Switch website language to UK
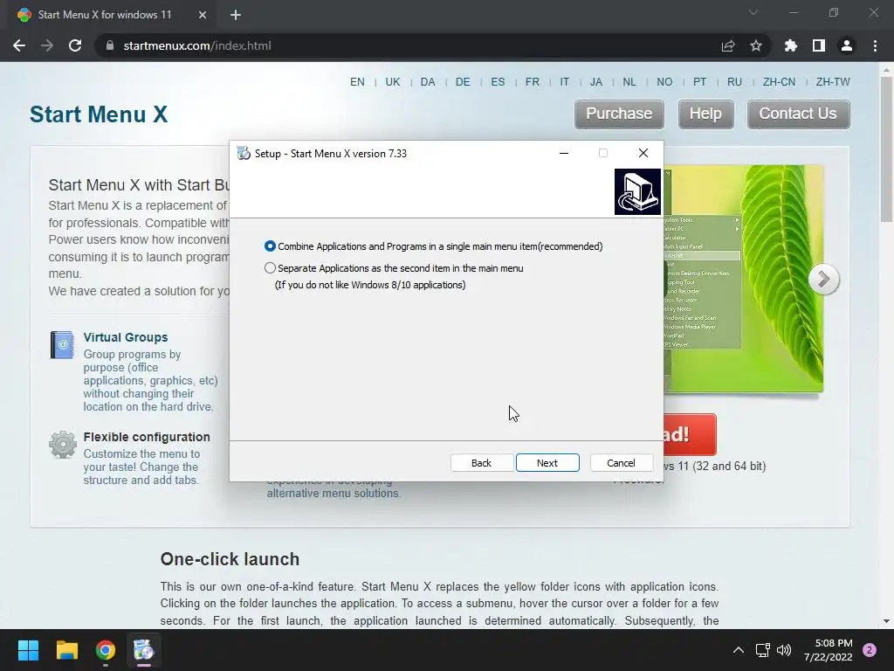This screenshot has width=894, height=671. [x=393, y=81]
